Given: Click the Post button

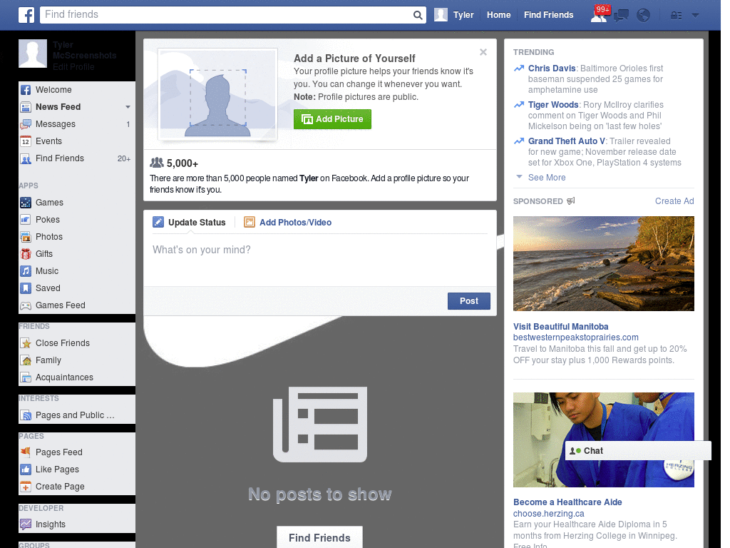Looking at the screenshot, I should pos(469,301).
